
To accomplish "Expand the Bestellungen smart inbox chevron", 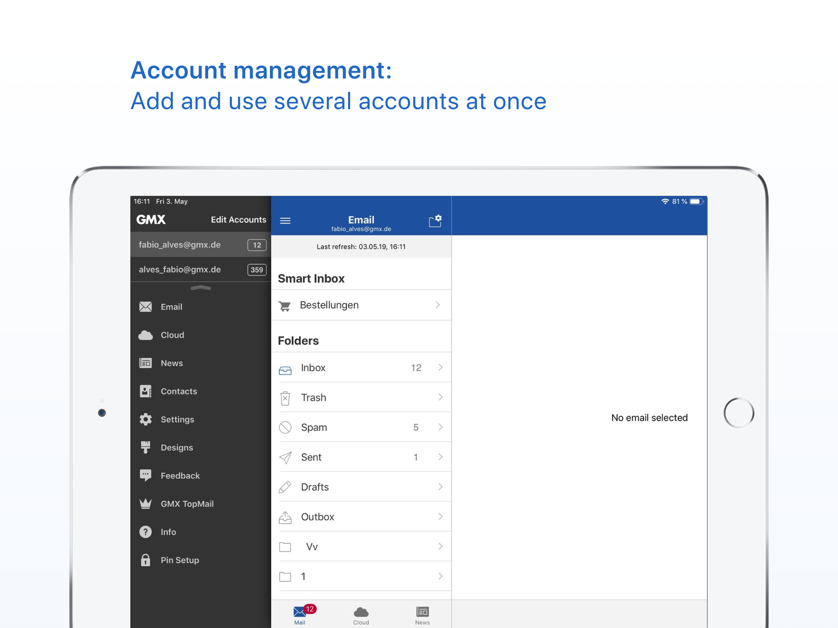I will 438,305.
